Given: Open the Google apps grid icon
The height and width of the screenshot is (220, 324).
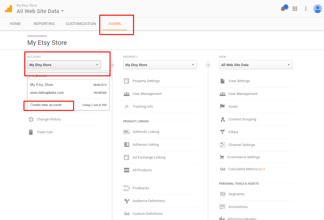Looking at the screenshot, I should pos(295,9).
